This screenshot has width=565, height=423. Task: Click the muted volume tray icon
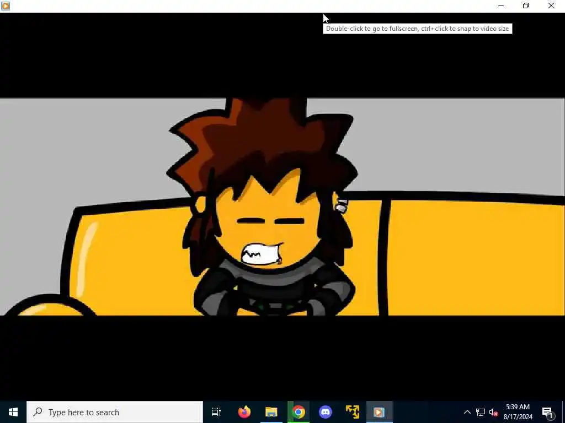493,412
